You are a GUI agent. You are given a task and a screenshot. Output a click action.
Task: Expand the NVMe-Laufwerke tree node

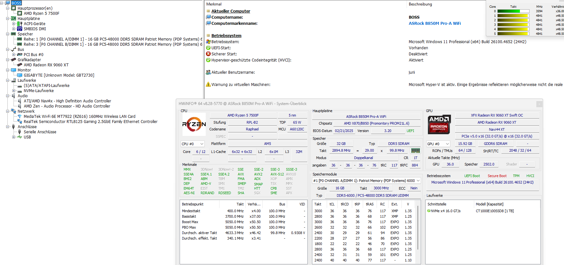tap(14, 90)
